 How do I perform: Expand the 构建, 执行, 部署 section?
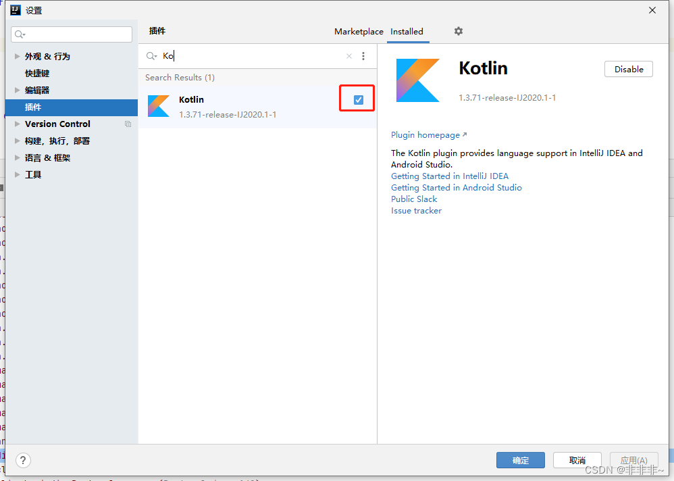pyautogui.click(x=17, y=141)
